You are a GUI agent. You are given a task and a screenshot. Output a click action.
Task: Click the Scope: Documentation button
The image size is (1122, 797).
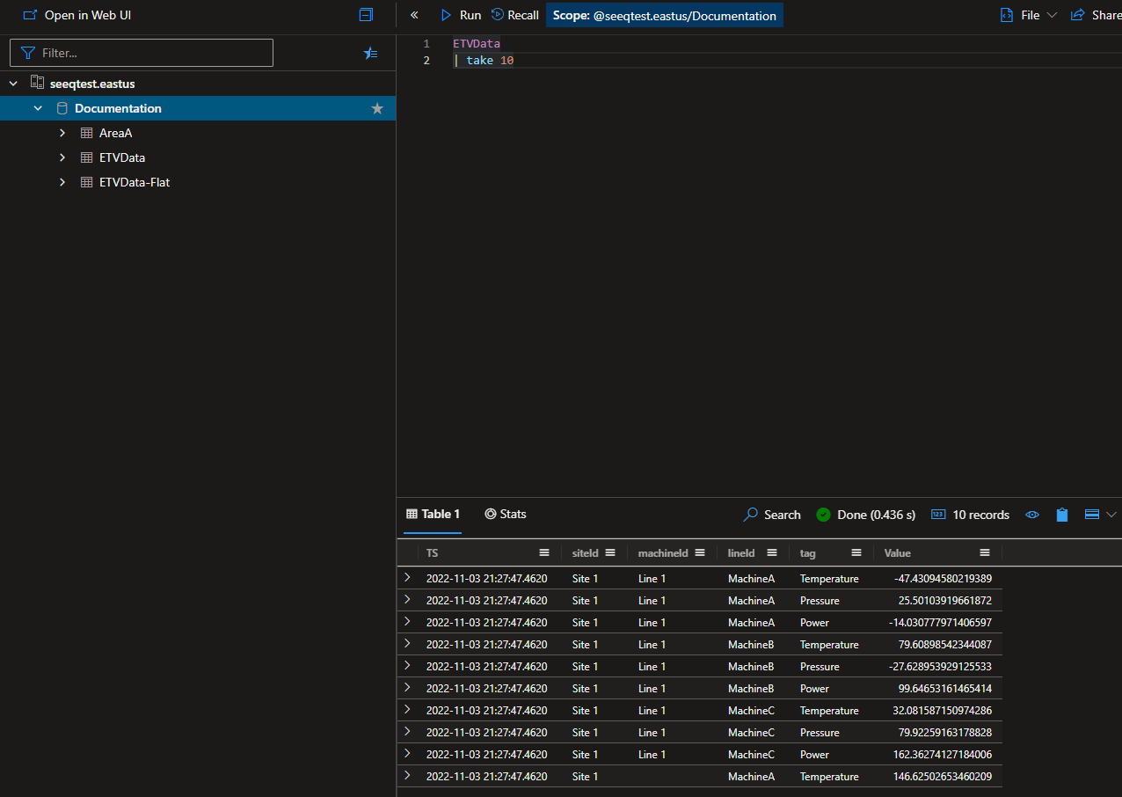[664, 15]
